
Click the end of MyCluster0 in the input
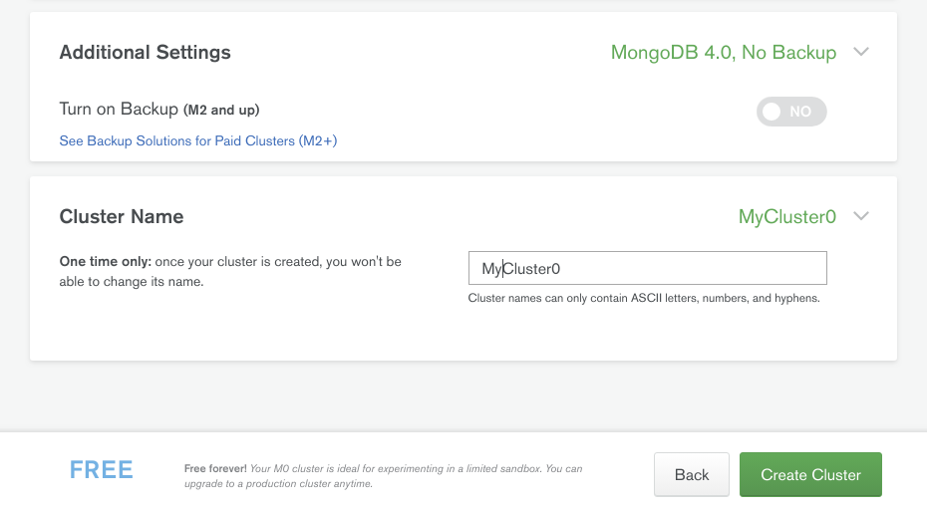(x=561, y=269)
